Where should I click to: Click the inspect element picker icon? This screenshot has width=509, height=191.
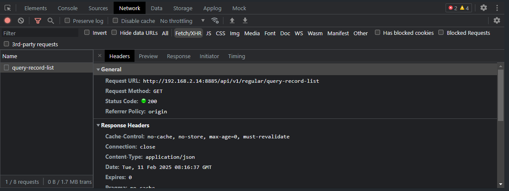click(8, 8)
